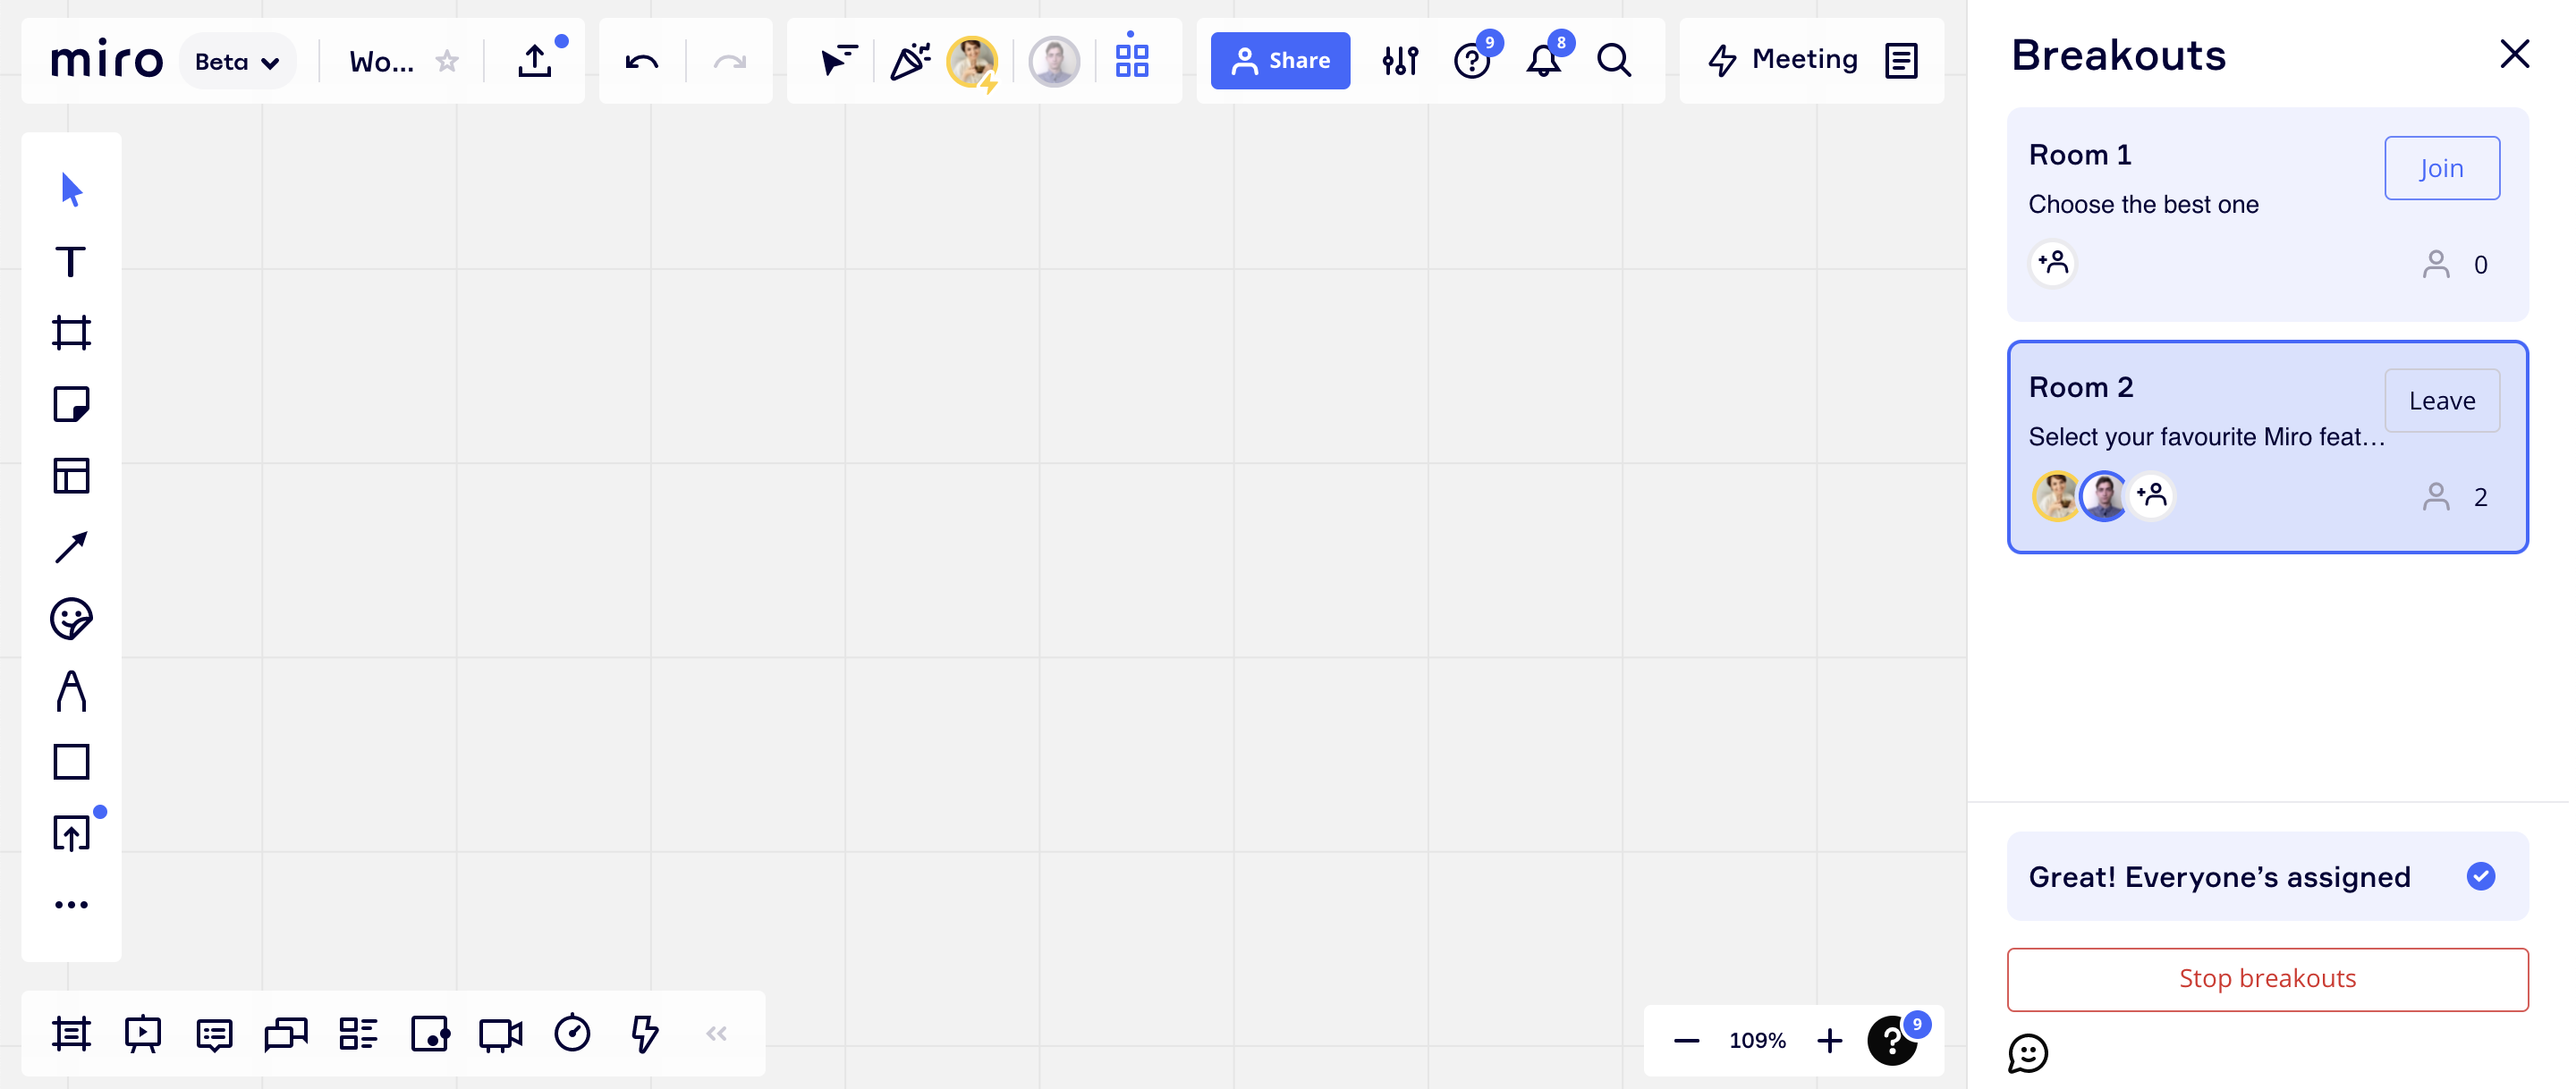Select the Sticky Note tool
Viewport: 2576px width, 1089px height.
[x=71, y=405]
